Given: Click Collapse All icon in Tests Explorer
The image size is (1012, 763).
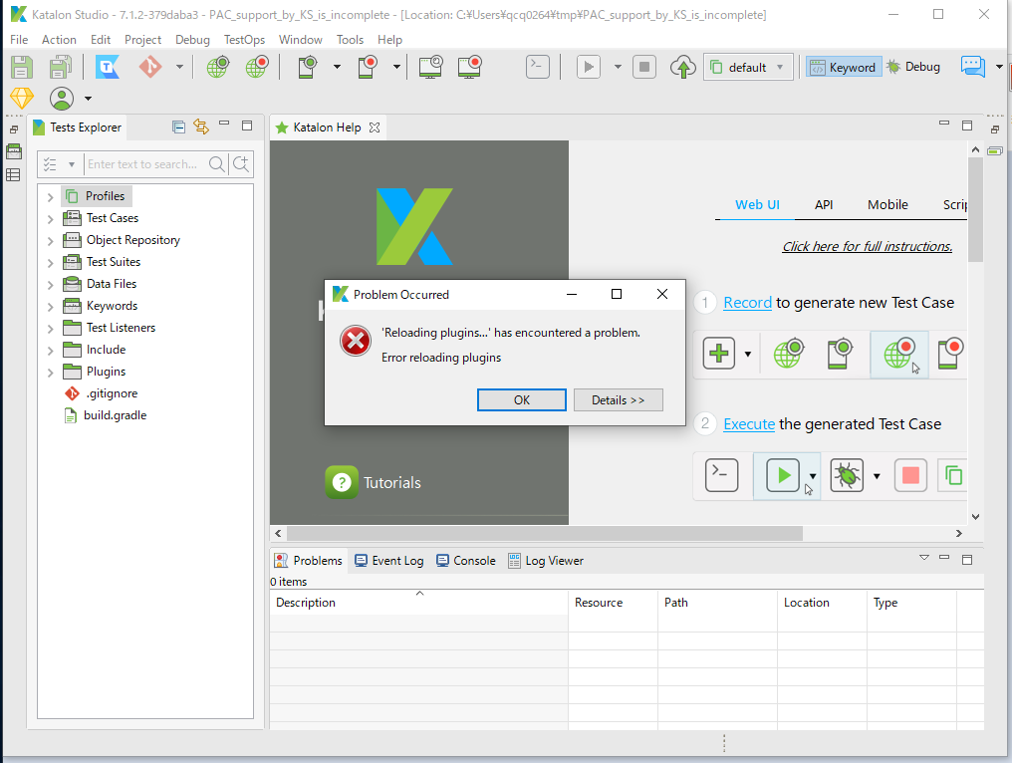Looking at the screenshot, I should [x=178, y=127].
